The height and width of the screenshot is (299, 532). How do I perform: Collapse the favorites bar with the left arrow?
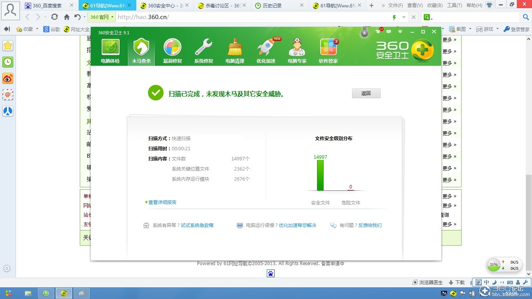7,29
